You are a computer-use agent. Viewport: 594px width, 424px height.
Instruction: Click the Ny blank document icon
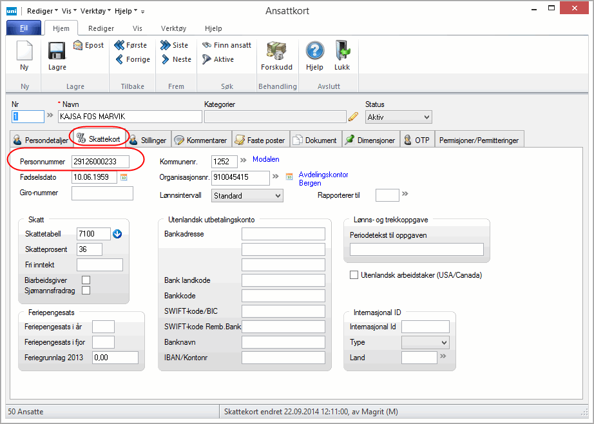(24, 52)
